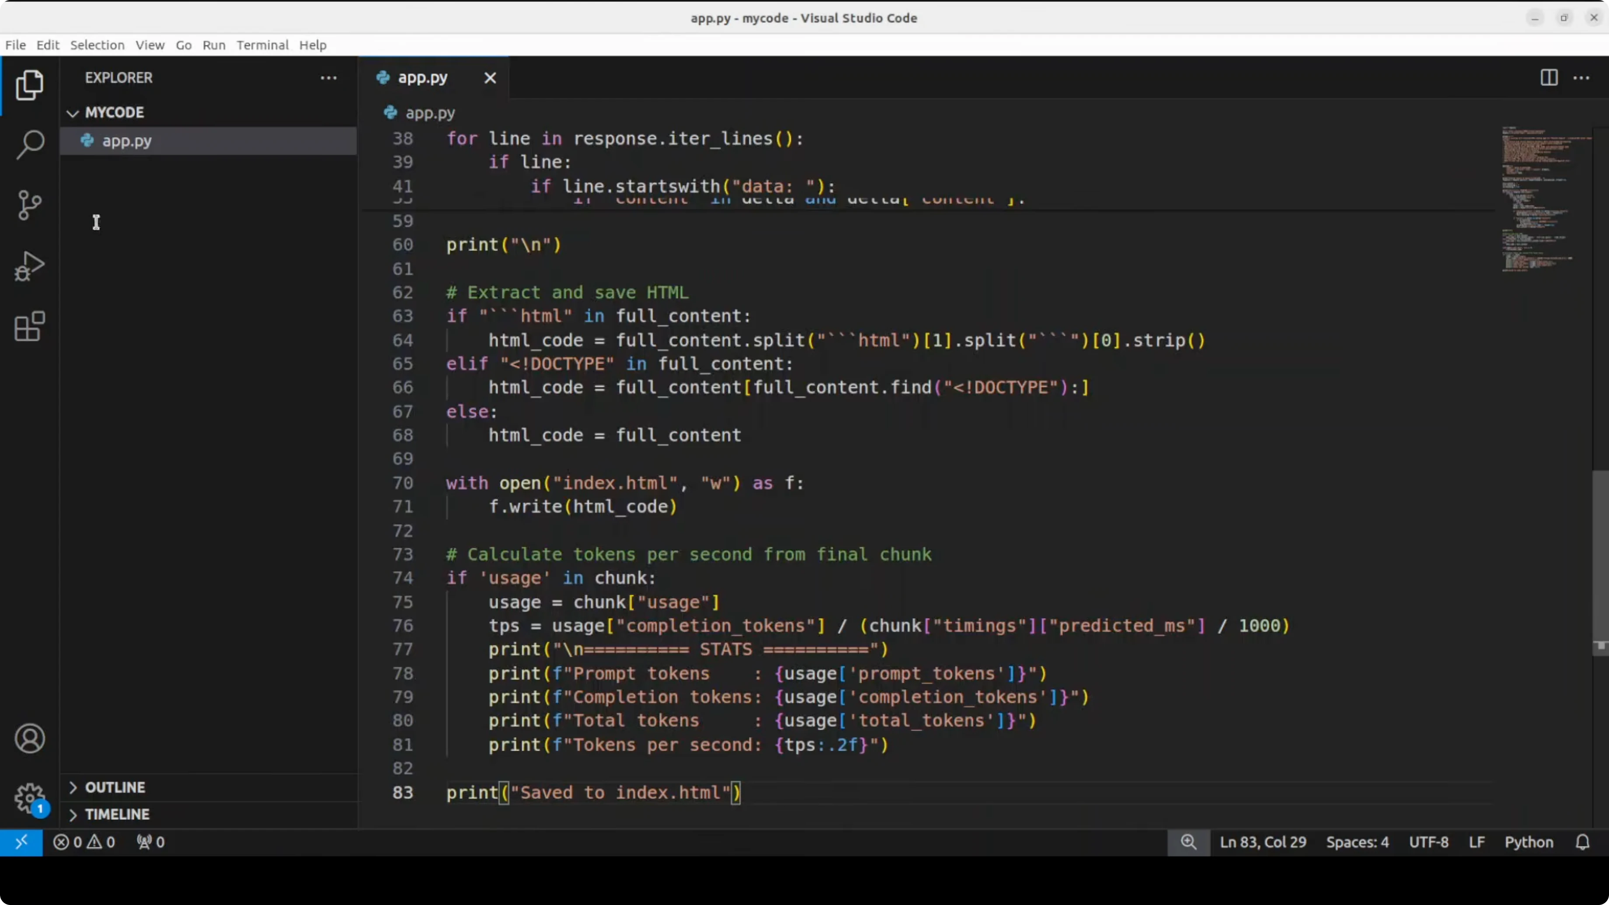This screenshot has width=1609, height=905.
Task: Click the Python language mode button
Action: (x=1529, y=842)
